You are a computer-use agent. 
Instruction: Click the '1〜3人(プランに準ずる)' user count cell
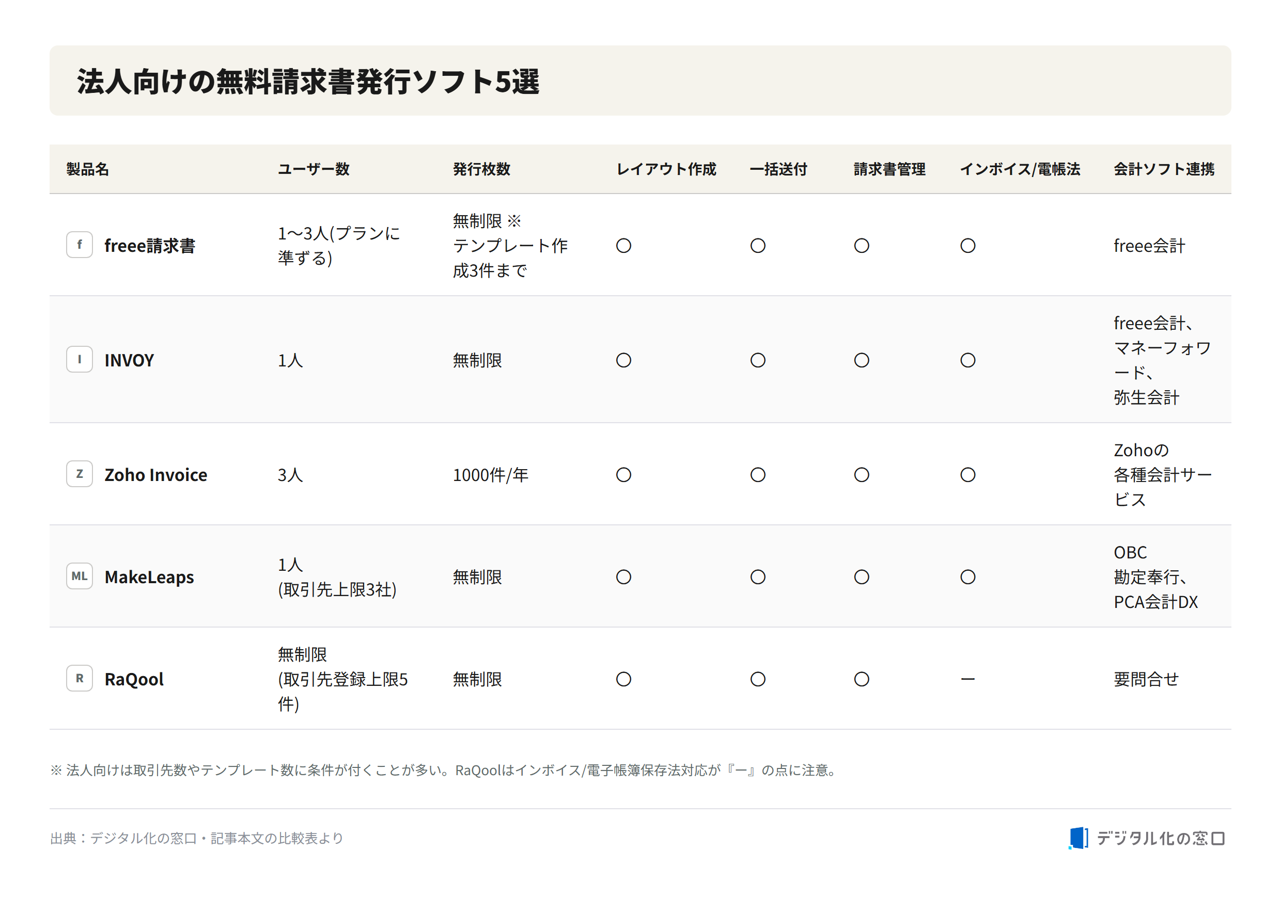pyautogui.click(x=339, y=246)
